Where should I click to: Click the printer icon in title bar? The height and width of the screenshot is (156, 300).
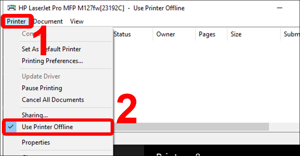pos(12,8)
